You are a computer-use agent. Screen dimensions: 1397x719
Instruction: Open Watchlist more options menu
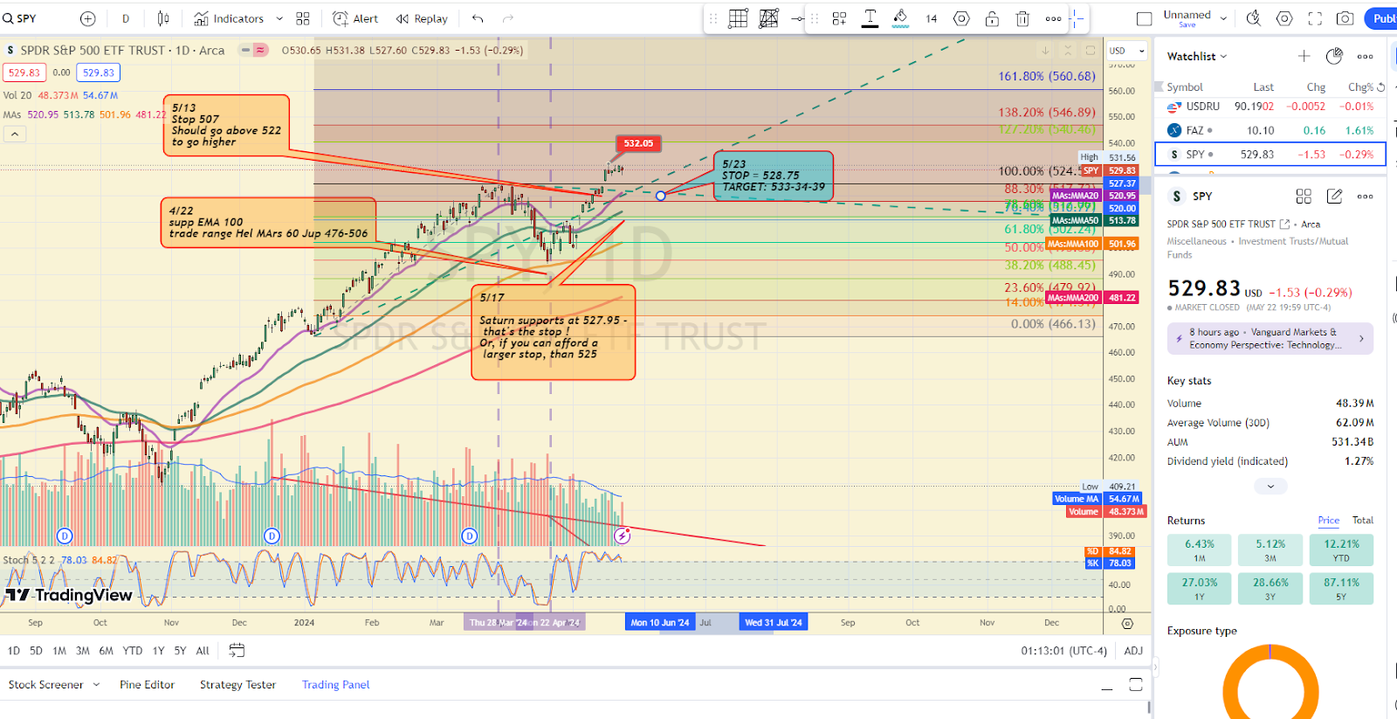click(1365, 56)
